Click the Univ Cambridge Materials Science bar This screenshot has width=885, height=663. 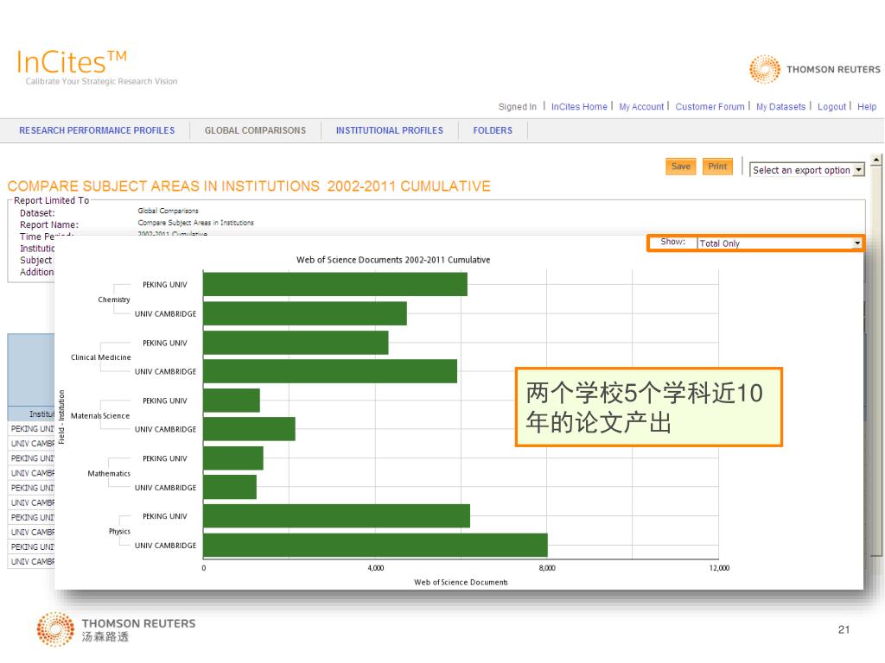point(249,429)
